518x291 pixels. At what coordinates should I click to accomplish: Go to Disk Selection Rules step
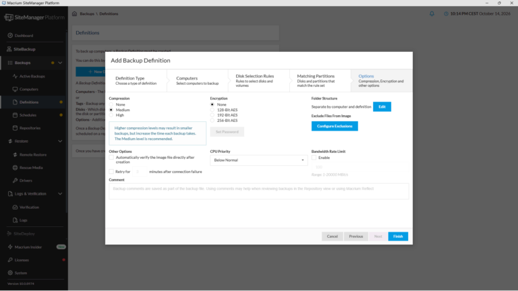click(259, 81)
